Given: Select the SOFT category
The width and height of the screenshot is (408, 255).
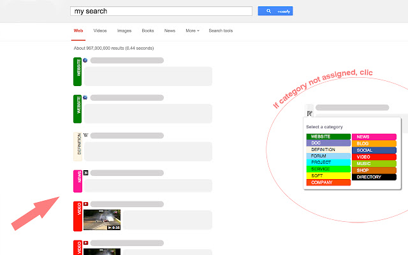Looking at the screenshot, I should tap(328, 176).
